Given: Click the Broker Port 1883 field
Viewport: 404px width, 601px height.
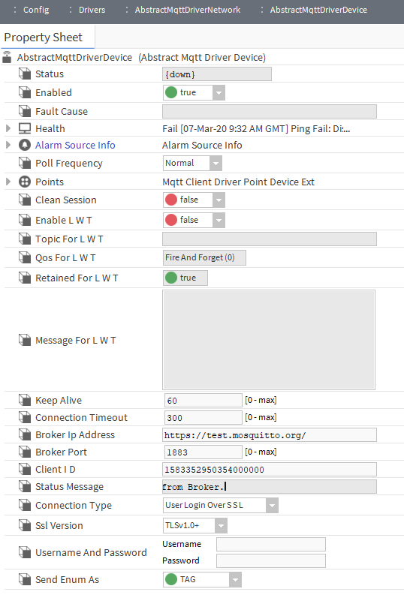Looking at the screenshot, I should 204,452.
